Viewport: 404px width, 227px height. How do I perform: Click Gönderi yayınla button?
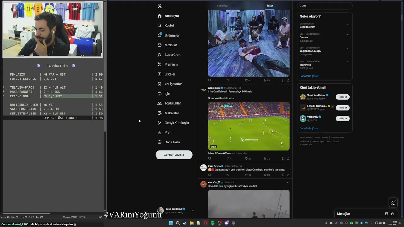(x=174, y=155)
